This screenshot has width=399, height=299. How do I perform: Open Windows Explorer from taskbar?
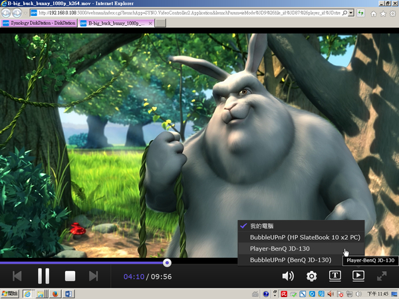point(41,294)
